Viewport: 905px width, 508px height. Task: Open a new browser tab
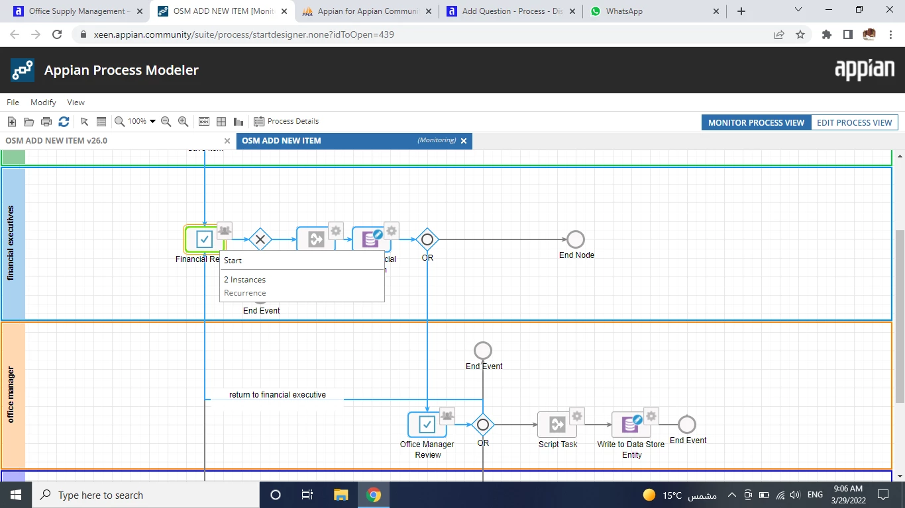pyautogui.click(x=741, y=11)
